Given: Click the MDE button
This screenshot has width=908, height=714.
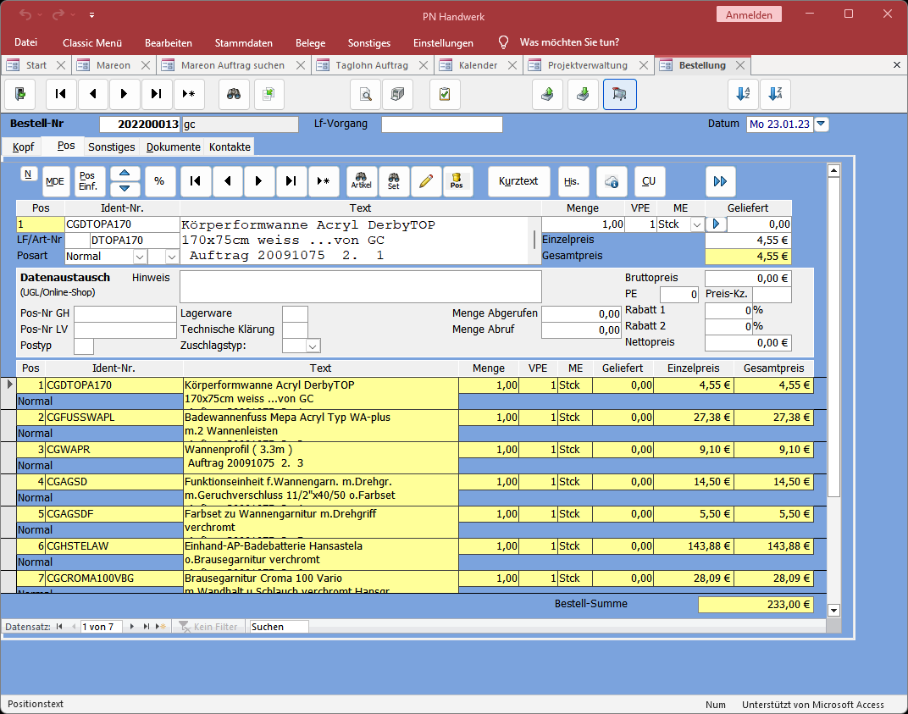Looking at the screenshot, I should tap(55, 181).
